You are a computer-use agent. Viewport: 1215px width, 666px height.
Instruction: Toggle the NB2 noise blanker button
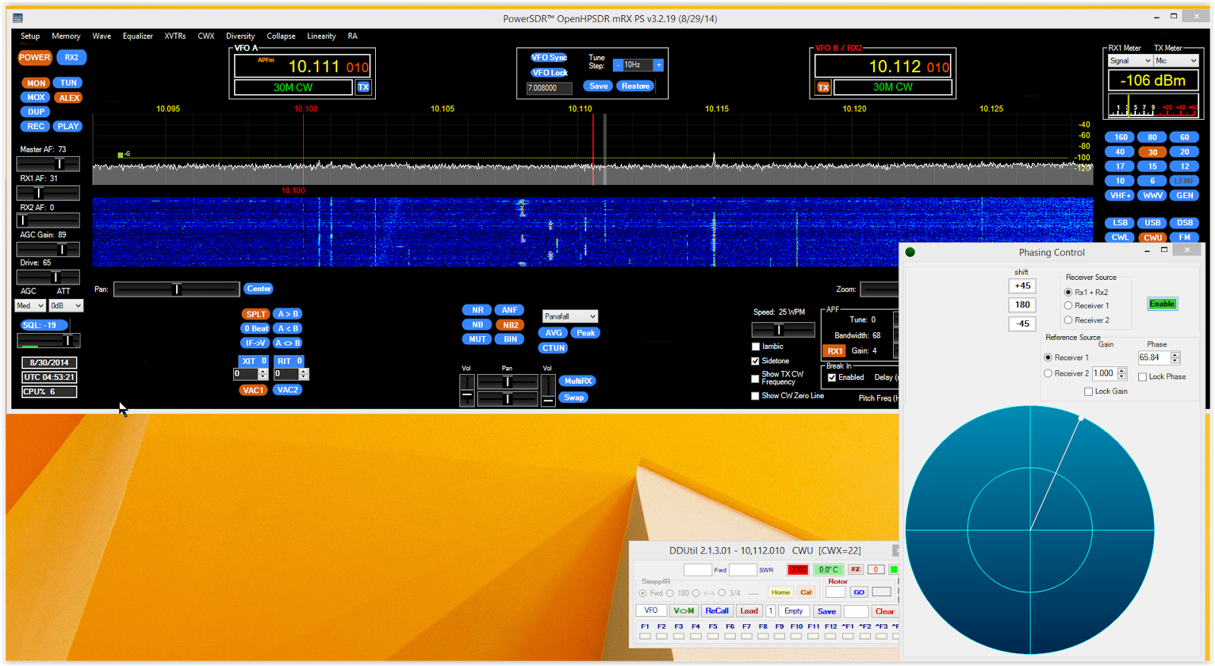(x=510, y=325)
